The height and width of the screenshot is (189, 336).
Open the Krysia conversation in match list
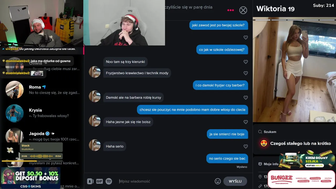(43, 113)
